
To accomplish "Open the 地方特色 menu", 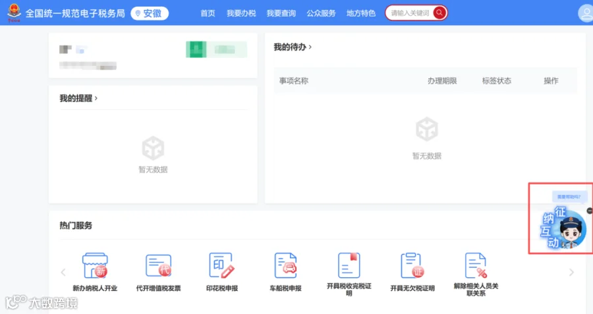I will (x=361, y=13).
